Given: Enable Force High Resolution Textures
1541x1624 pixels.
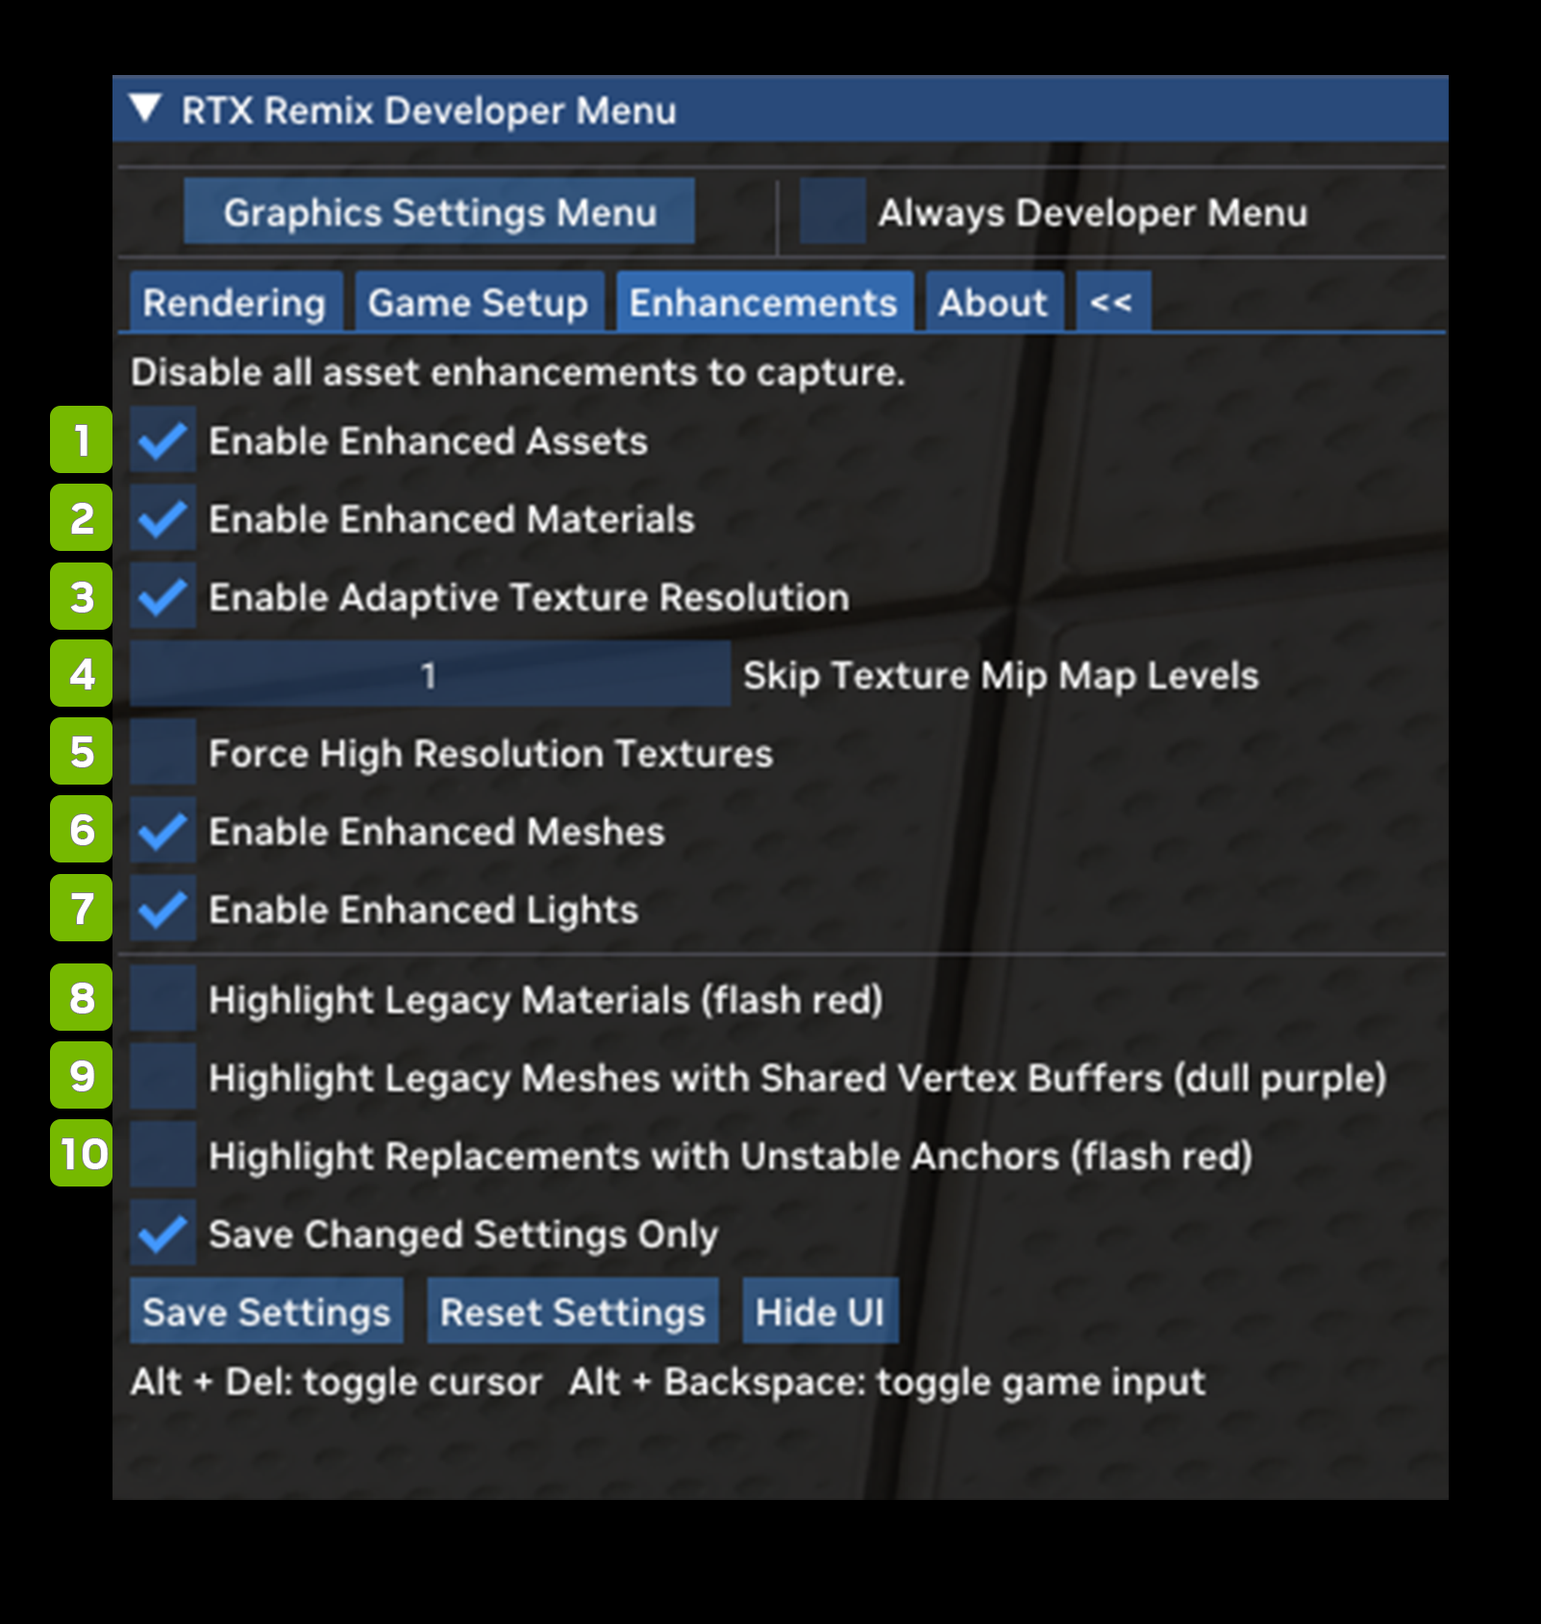Looking at the screenshot, I should pyautogui.click(x=163, y=753).
